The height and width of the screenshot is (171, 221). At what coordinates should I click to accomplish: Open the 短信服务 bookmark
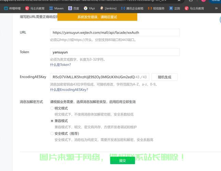(x=156, y=9)
